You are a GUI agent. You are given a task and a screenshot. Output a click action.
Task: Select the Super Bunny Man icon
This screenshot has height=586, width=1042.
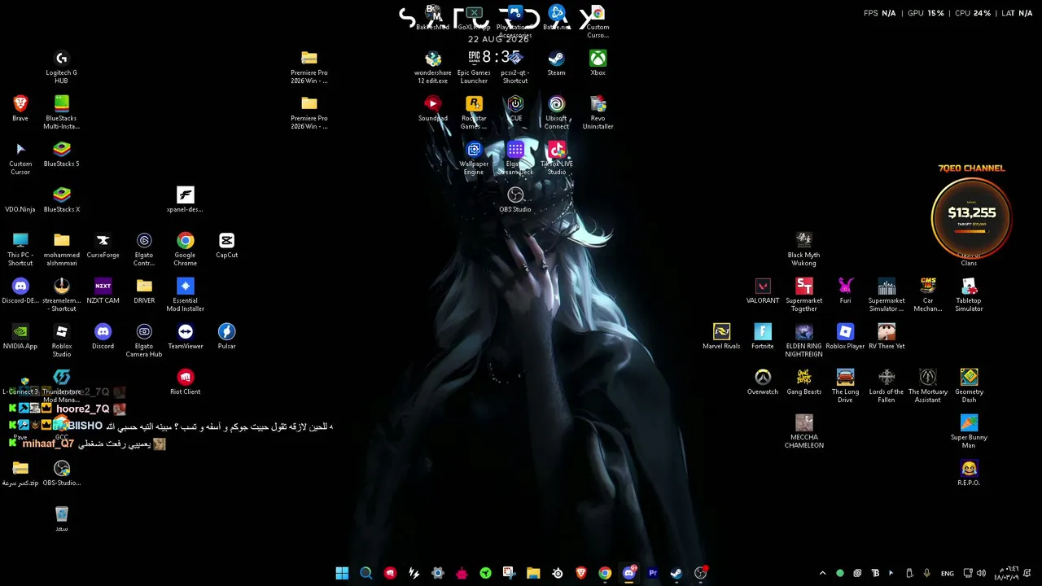969,431
